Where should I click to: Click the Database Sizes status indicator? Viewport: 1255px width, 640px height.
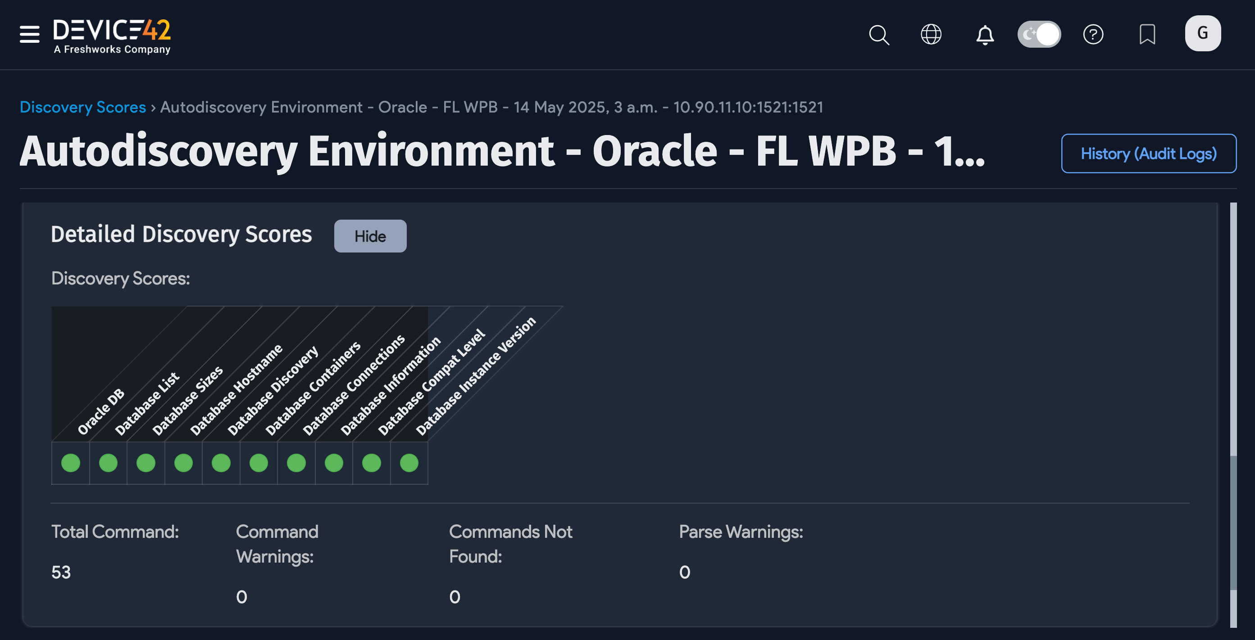click(x=146, y=463)
